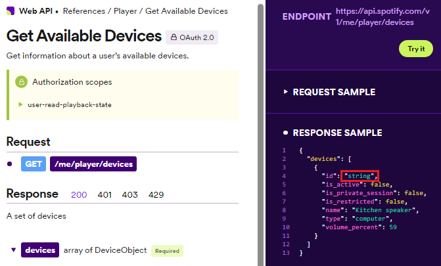The height and width of the screenshot is (266, 441).
Task: Click the OAuth 2.0 lock badge
Action: click(x=192, y=37)
